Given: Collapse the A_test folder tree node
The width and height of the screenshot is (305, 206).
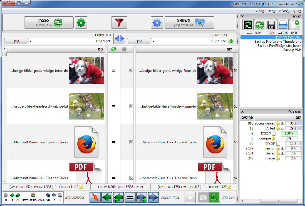Looking at the screenshot, I should point(282,128).
